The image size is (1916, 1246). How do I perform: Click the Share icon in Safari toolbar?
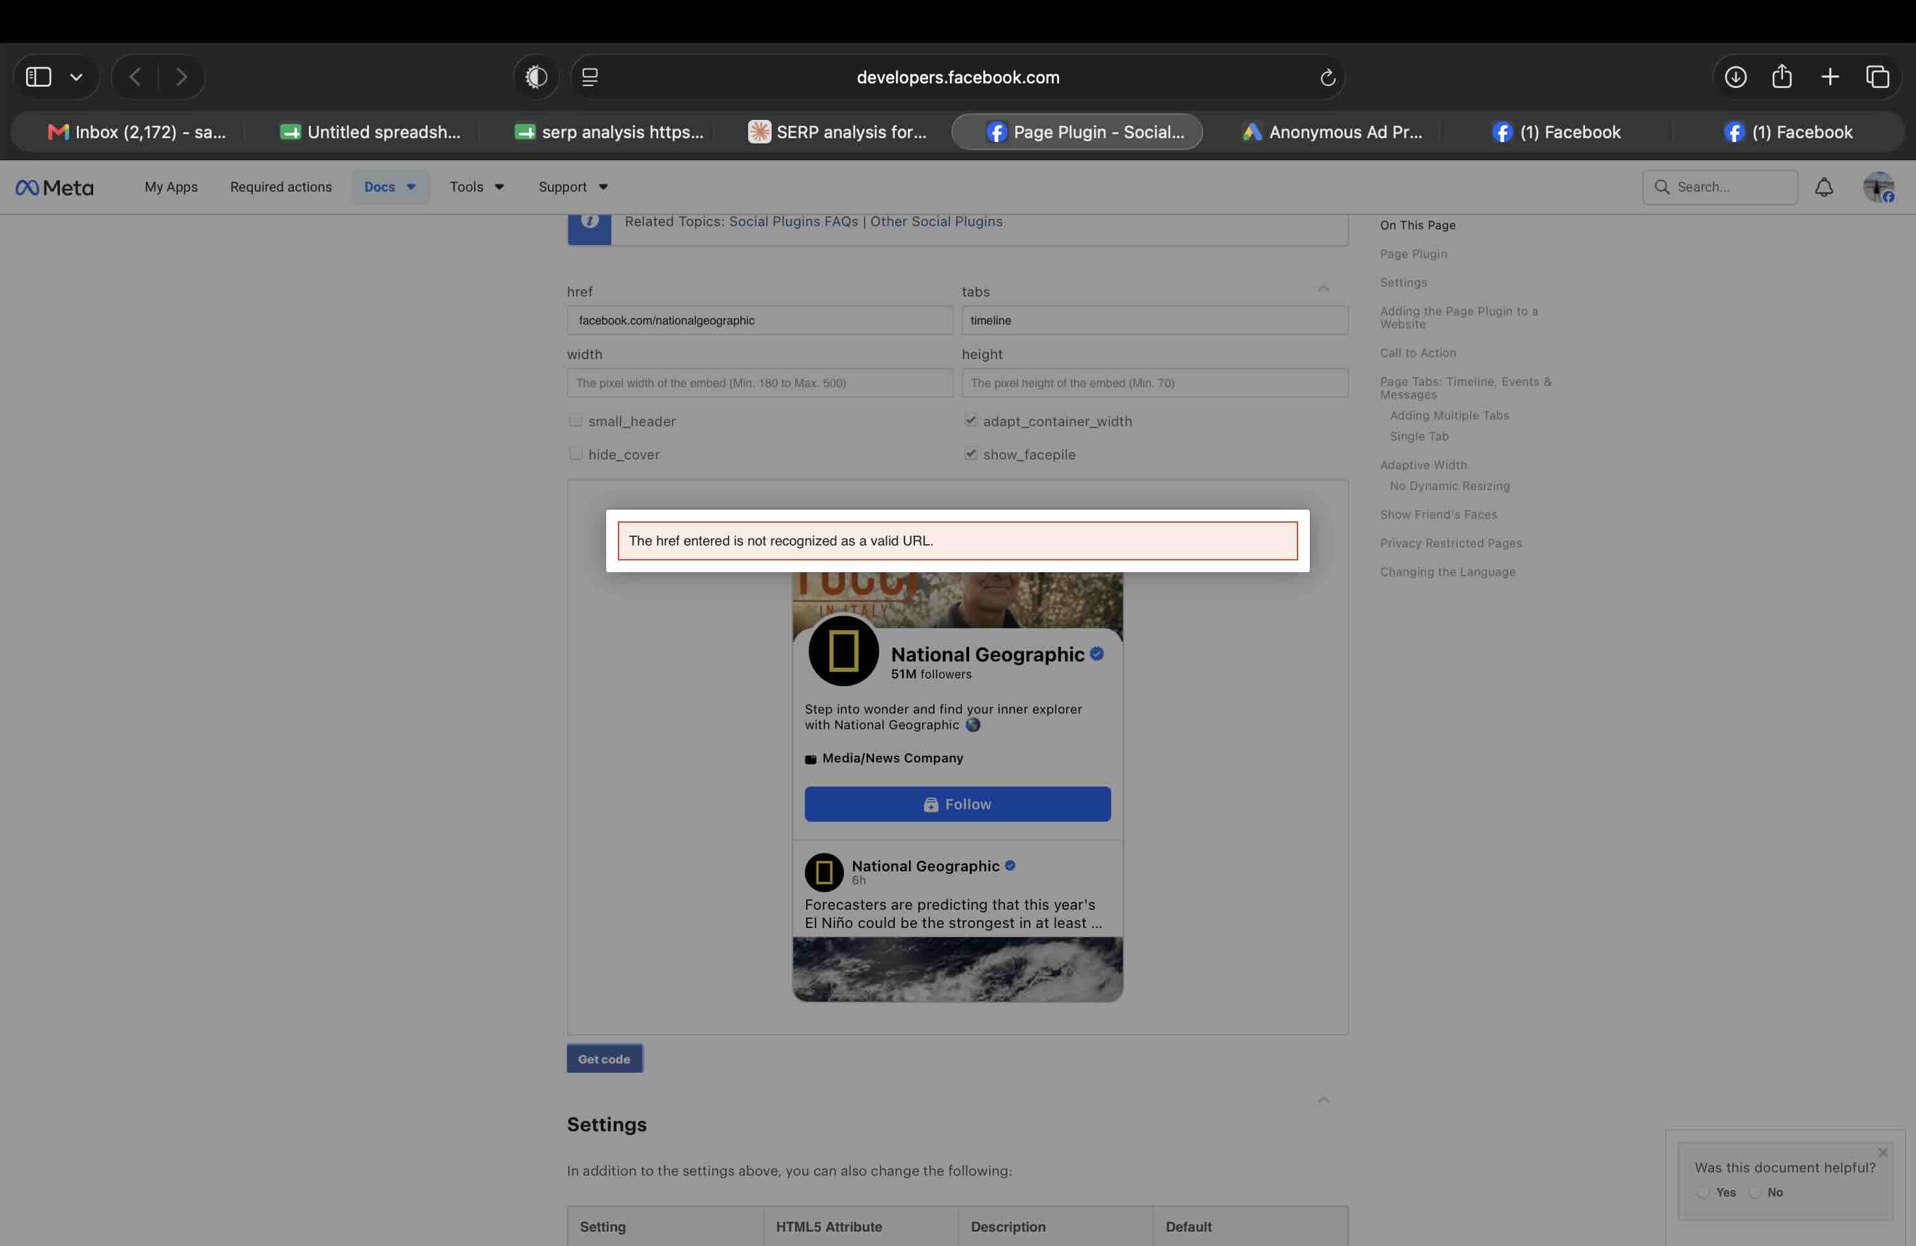click(x=1782, y=76)
